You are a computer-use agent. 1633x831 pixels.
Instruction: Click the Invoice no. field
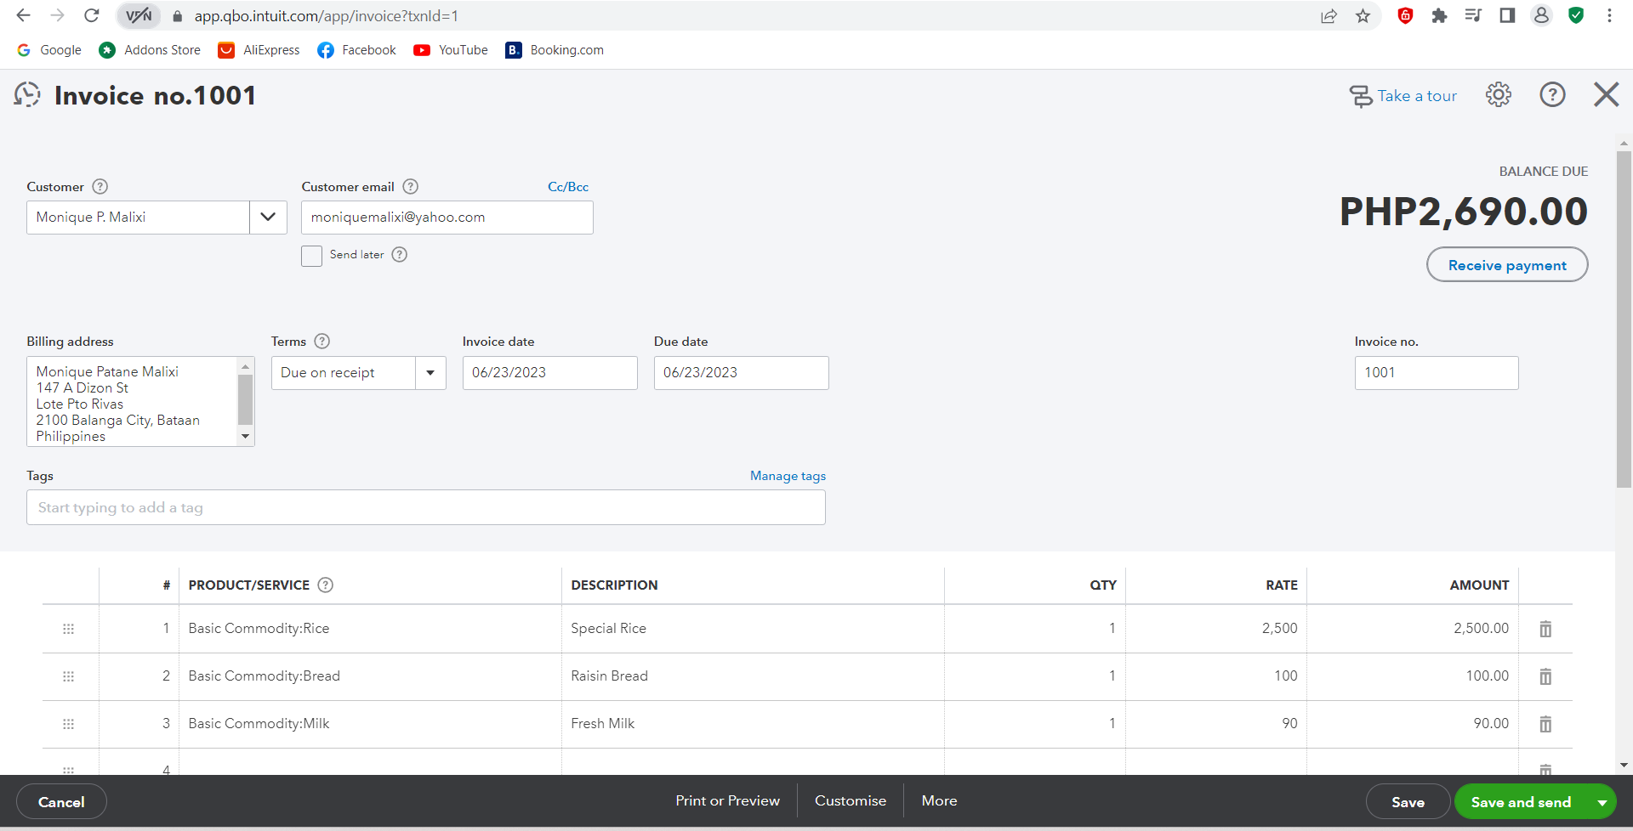point(1437,373)
